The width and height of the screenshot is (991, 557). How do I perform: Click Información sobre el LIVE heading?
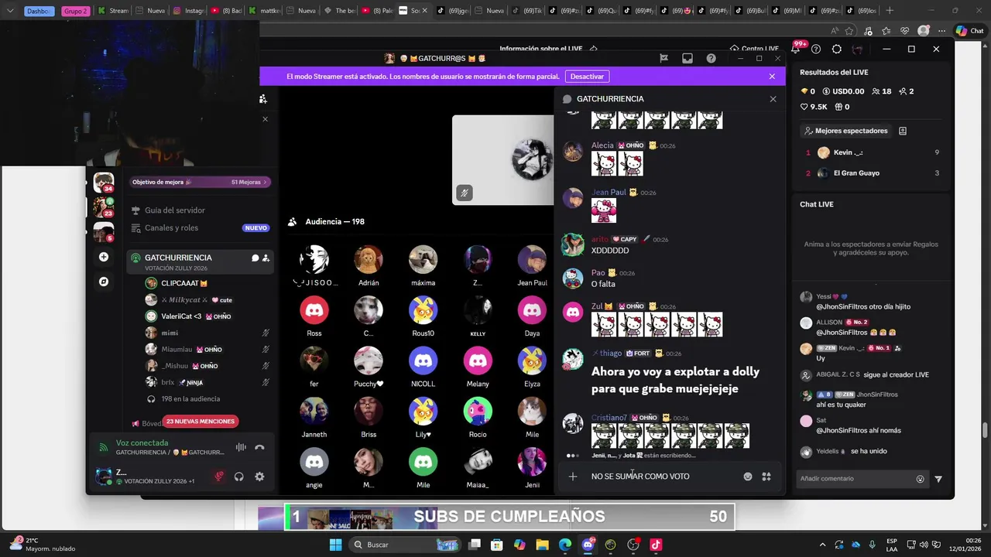tap(541, 49)
